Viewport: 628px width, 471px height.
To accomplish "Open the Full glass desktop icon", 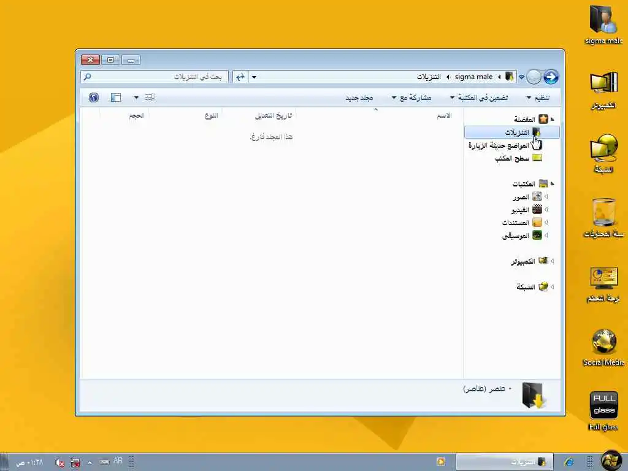I will click(x=603, y=411).
